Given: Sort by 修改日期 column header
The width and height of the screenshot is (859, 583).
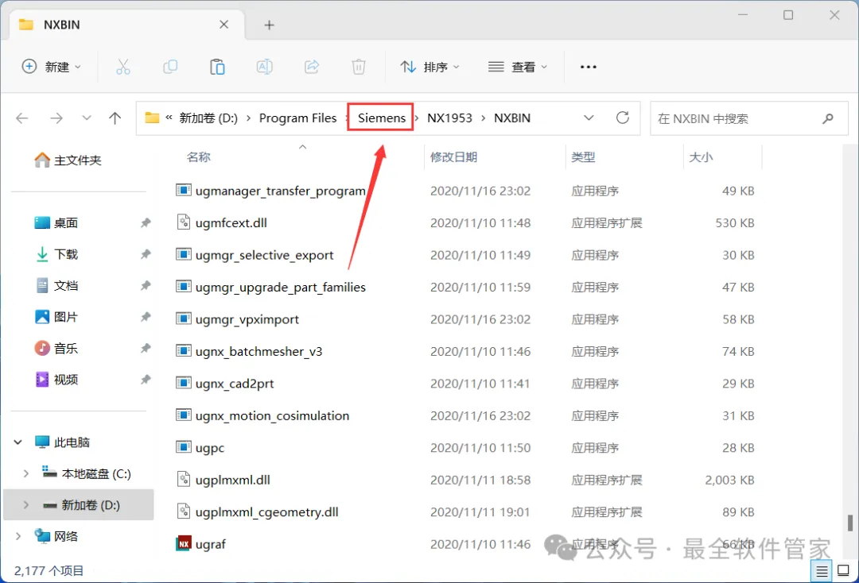Looking at the screenshot, I should point(453,157).
